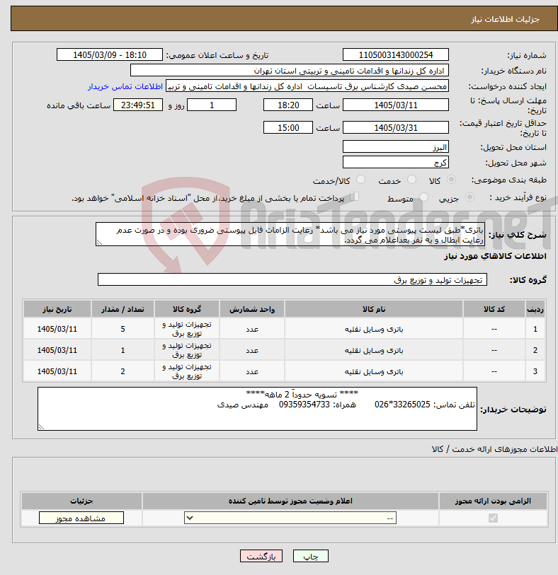This screenshot has width=558, height=575.
Task: Click the announcement date 1405/03/09 - 18:10 field
Action: coord(109,54)
